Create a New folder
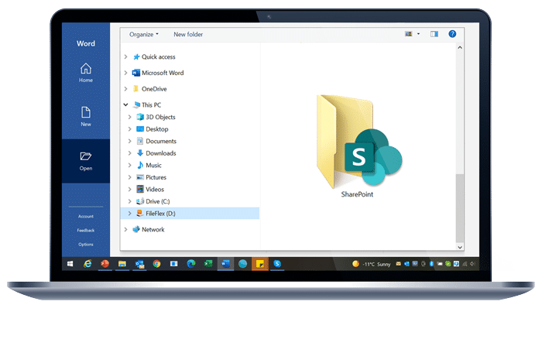The height and width of the screenshot is (339, 542). point(188,34)
